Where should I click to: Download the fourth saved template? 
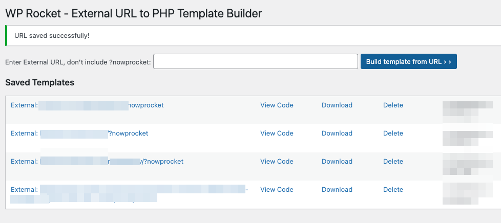(x=337, y=190)
